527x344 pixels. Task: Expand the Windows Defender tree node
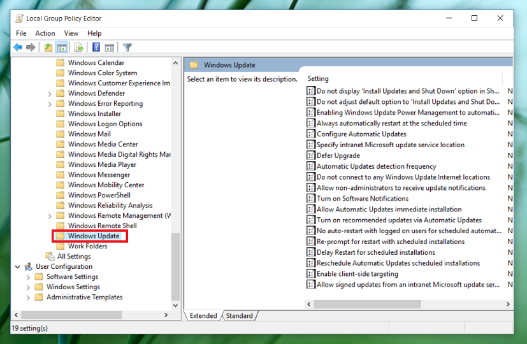(x=50, y=94)
